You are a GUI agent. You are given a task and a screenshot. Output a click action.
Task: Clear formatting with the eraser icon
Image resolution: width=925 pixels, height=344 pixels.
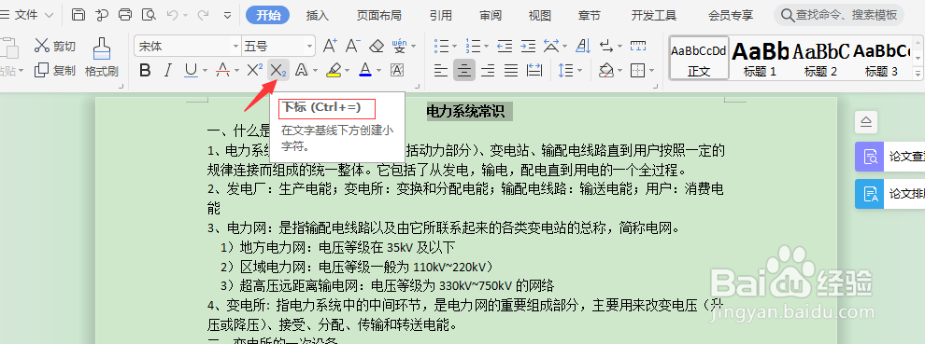[x=377, y=46]
